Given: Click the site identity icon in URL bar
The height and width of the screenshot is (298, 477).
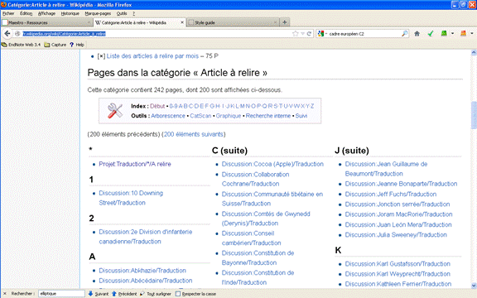Looking at the screenshot, I should click(x=17, y=34).
